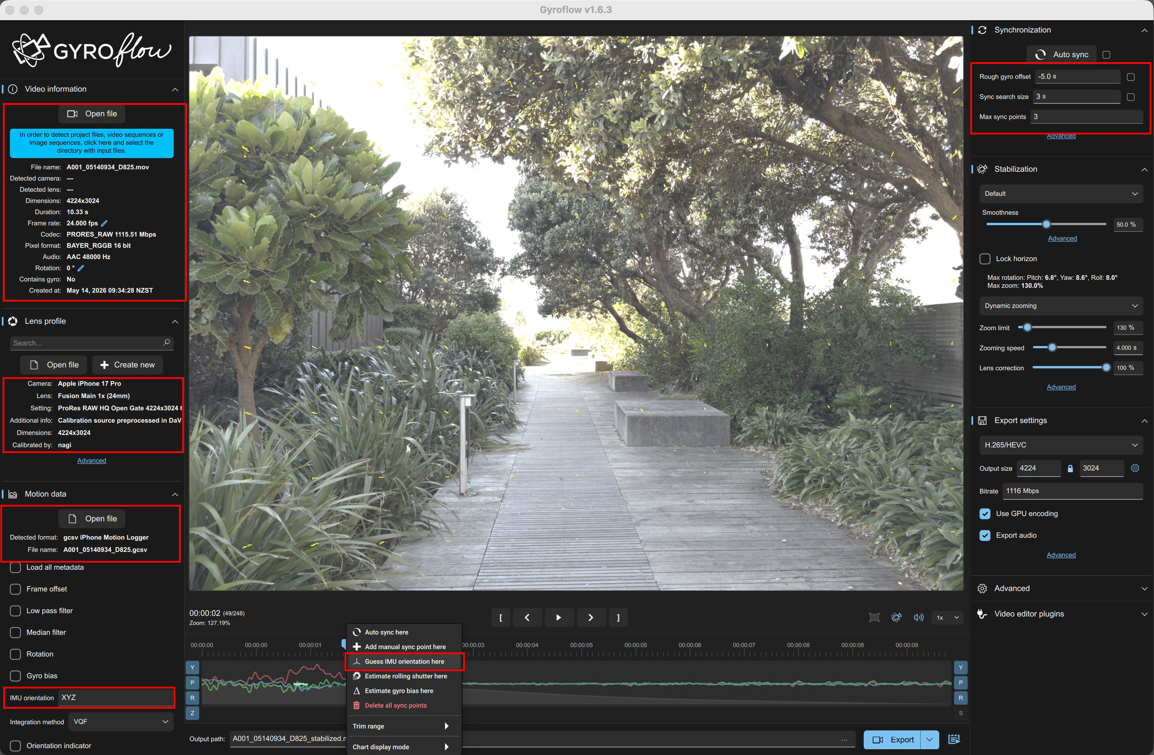
Task: Enable Load all metadata checkbox
Action: [x=16, y=567]
